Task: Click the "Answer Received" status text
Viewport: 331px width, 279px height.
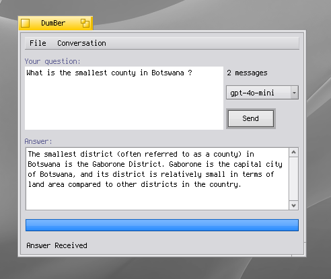Action: point(57,245)
